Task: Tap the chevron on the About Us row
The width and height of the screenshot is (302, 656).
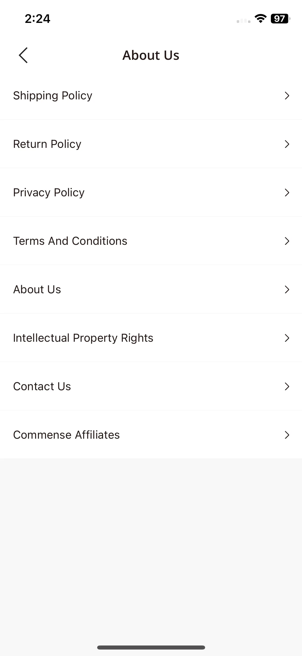Action: click(x=287, y=289)
